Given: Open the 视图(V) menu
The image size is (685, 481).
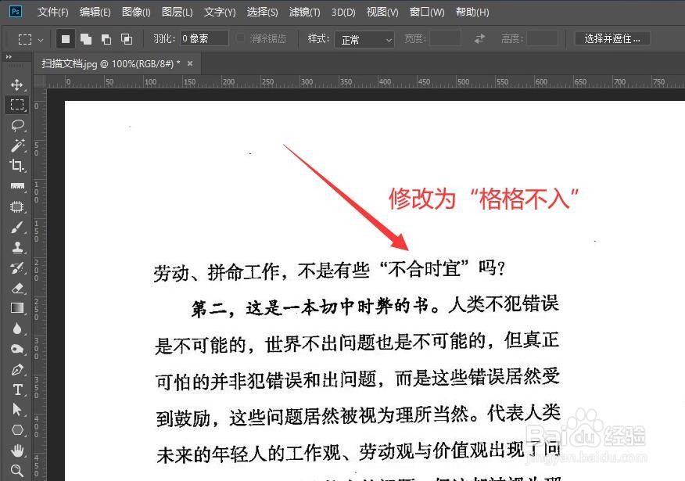Looking at the screenshot, I should click(x=382, y=13).
